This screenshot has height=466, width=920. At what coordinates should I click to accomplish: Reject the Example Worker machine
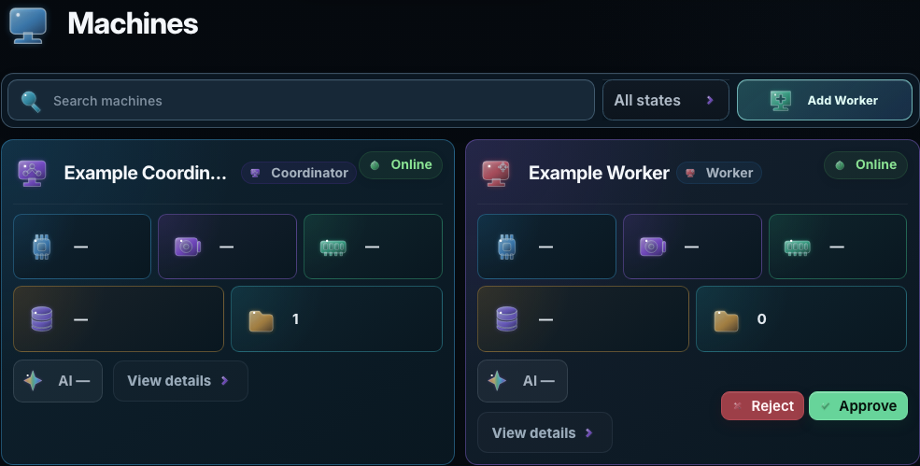pyautogui.click(x=762, y=405)
